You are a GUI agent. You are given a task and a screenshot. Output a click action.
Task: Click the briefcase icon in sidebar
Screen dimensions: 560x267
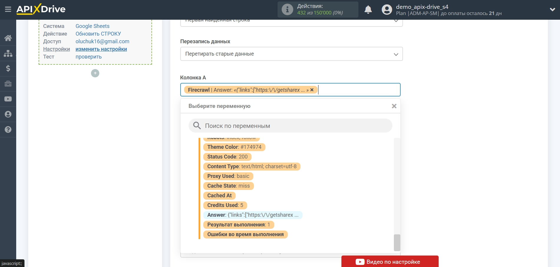pos(8,84)
